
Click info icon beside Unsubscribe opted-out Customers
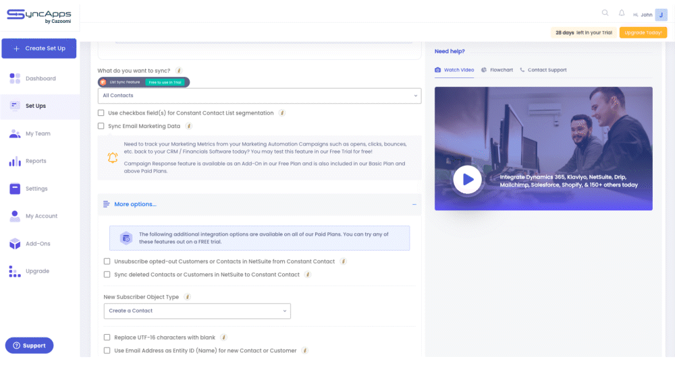pos(343,261)
